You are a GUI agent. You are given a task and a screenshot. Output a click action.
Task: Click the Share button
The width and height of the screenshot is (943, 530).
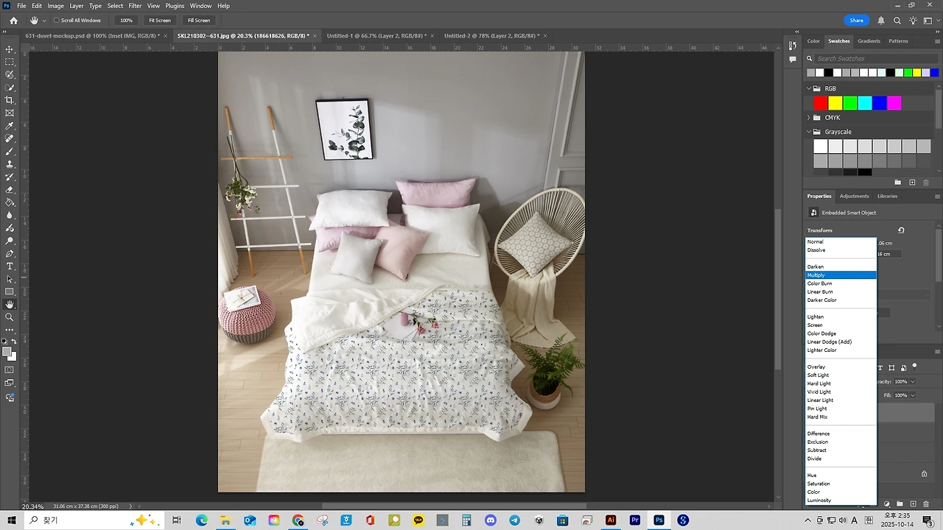(856, 20)
